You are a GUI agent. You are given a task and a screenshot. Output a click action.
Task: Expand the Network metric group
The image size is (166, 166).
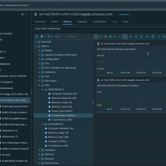(39, 159)
